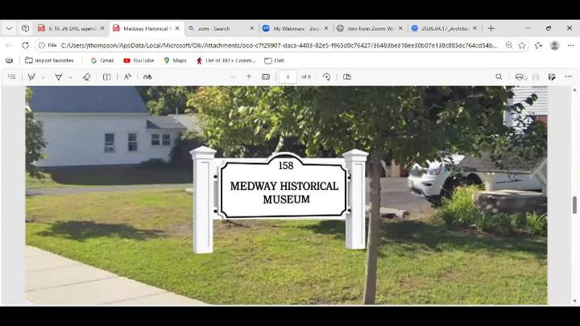Image resolution: width=580 pixels, height=326 pixels.
Task: Select the Medway Historical tab
Action: click(x=146, y=28)
